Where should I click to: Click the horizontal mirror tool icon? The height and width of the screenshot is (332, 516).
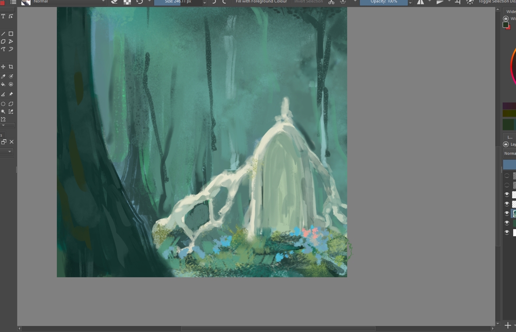coord(420,2)
